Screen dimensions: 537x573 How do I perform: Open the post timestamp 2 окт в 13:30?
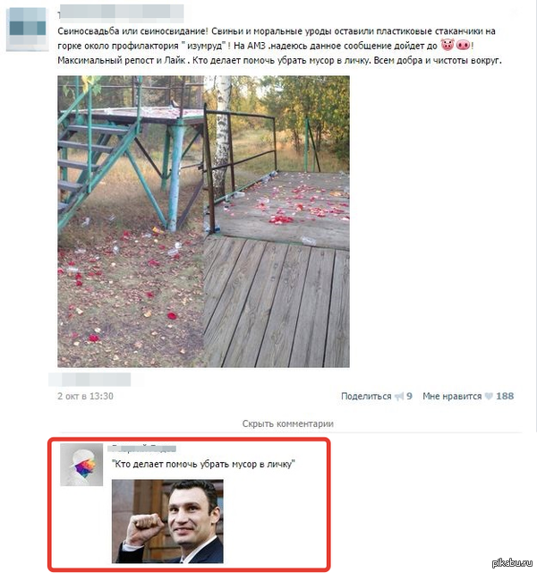(86, 396)
